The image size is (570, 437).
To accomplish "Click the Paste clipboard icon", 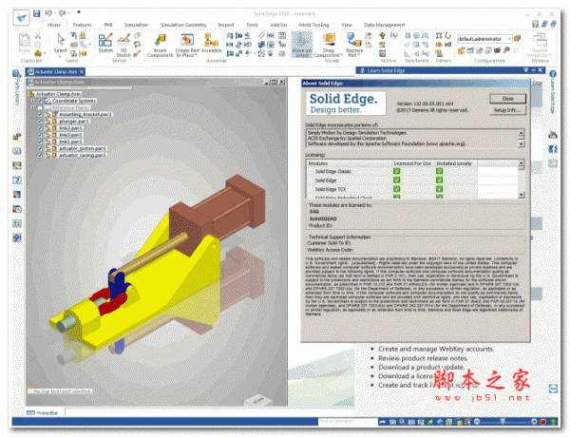I will pyautogui.click(x=24, y=42).
